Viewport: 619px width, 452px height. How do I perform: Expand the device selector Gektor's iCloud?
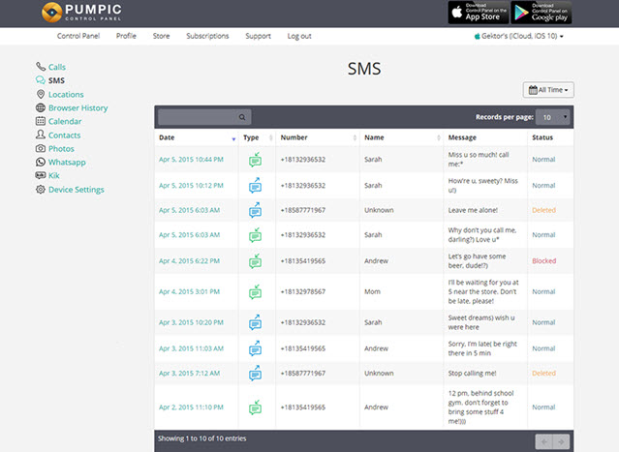point(519,36)
